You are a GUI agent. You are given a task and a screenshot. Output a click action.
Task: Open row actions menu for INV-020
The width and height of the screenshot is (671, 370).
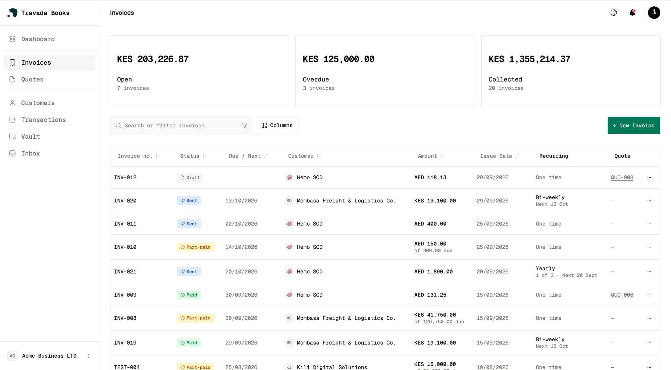pos(649,201)
